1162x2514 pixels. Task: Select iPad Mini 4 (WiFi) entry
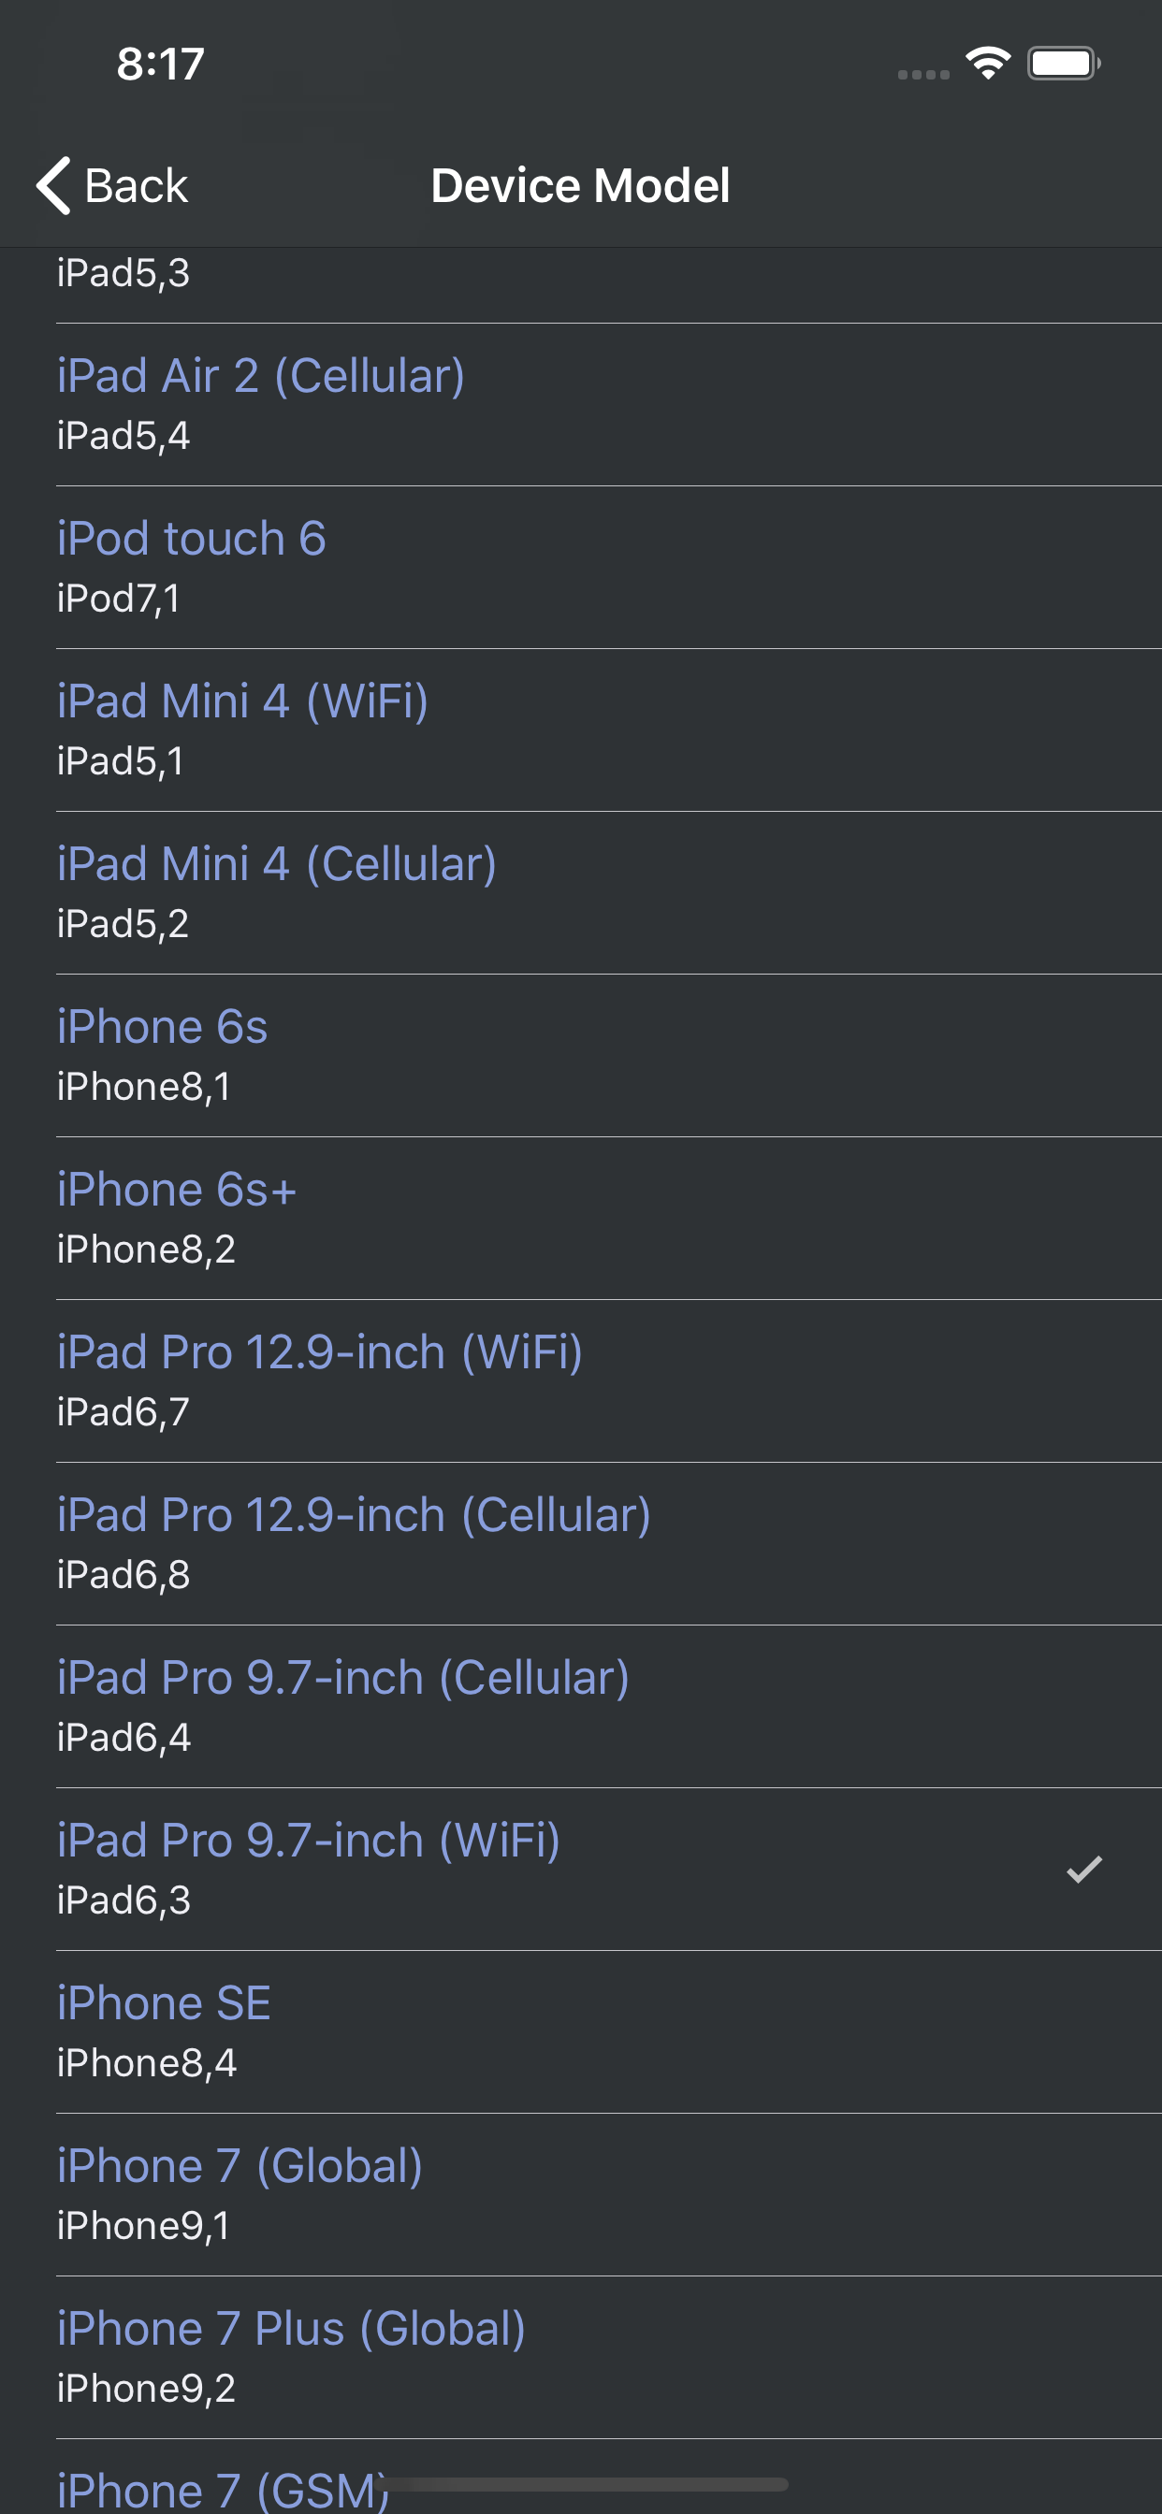point(581,730)
